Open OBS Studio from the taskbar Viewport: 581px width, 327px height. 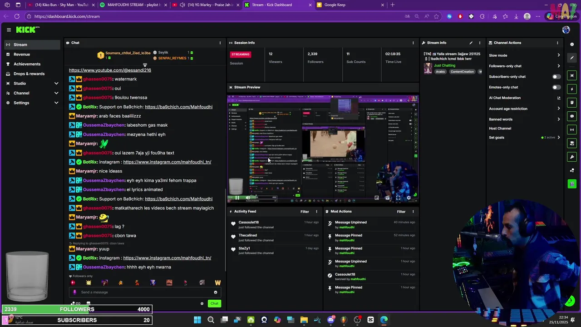tap(357, 320)
